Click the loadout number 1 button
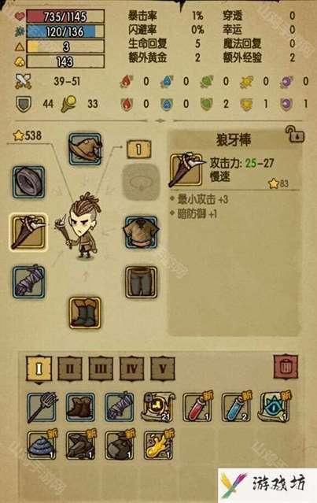Viewport: 317px width, 503px height. 138,149
